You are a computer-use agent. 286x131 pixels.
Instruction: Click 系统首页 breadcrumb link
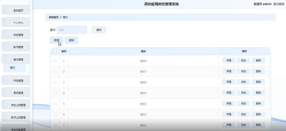tap(54, 17)
